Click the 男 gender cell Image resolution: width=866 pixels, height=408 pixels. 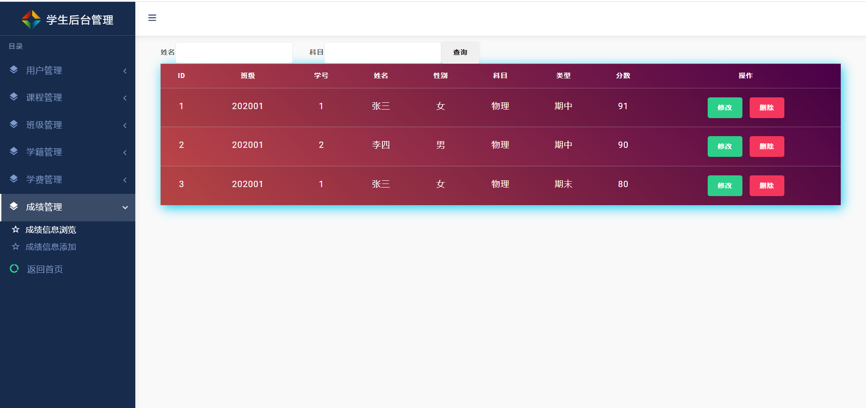[440, 145]
